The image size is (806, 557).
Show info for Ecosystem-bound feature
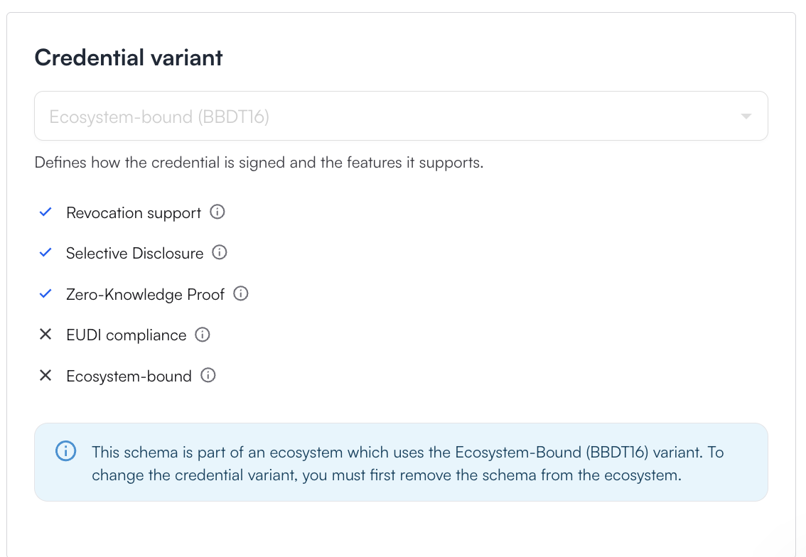[x=208, y=376]
